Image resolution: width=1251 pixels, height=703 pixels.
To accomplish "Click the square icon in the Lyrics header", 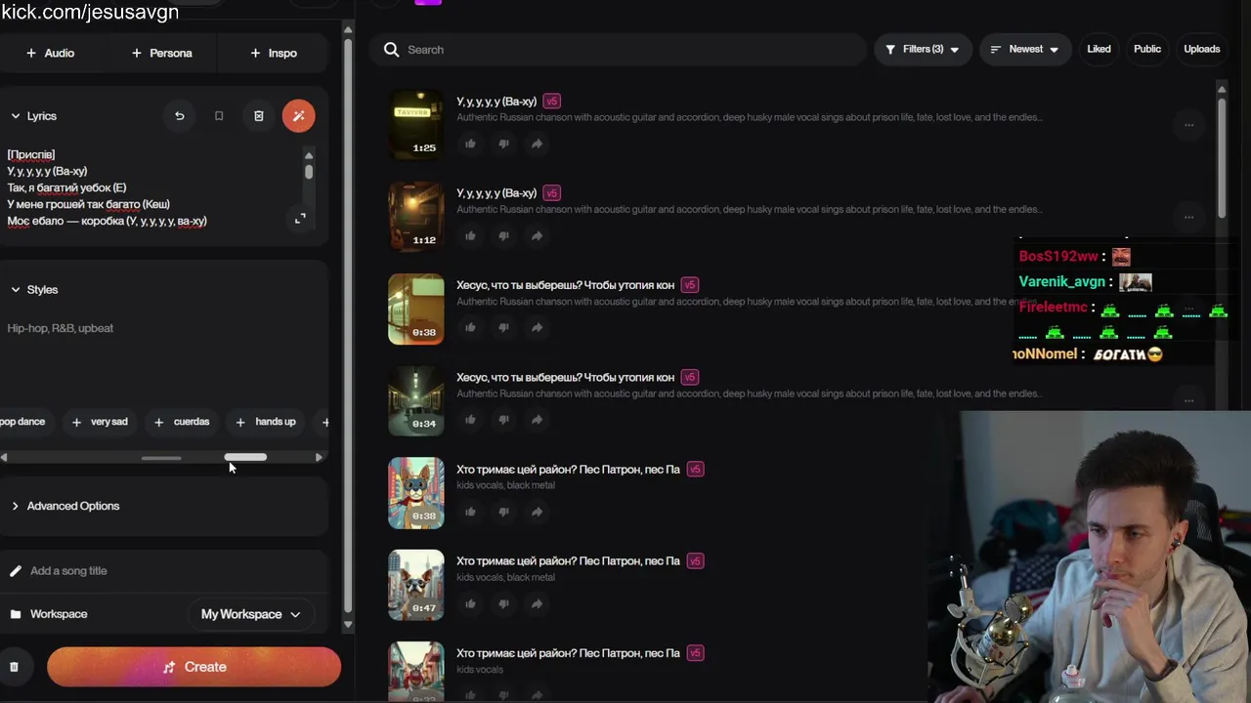I will [219, 116].
